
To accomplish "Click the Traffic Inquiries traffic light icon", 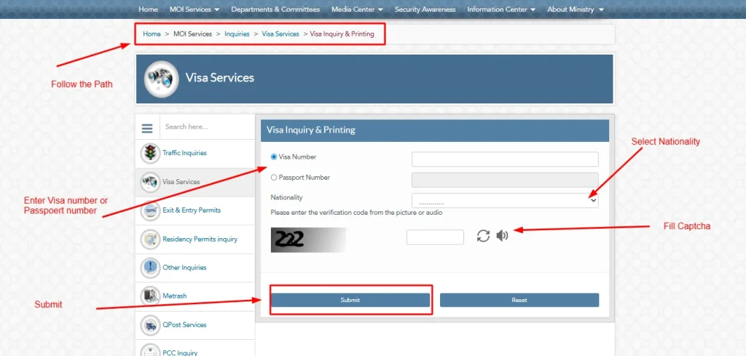I will [150, 153].
